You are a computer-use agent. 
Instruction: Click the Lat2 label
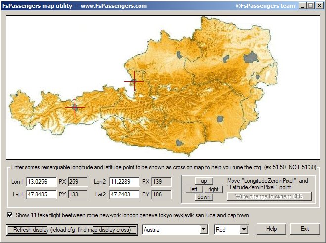pos(100,194)
